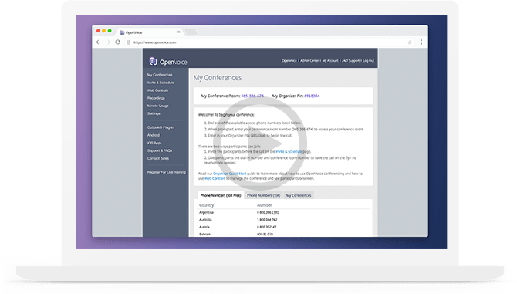
Task: Click the Number column header
Action: [x=265, y=205]
